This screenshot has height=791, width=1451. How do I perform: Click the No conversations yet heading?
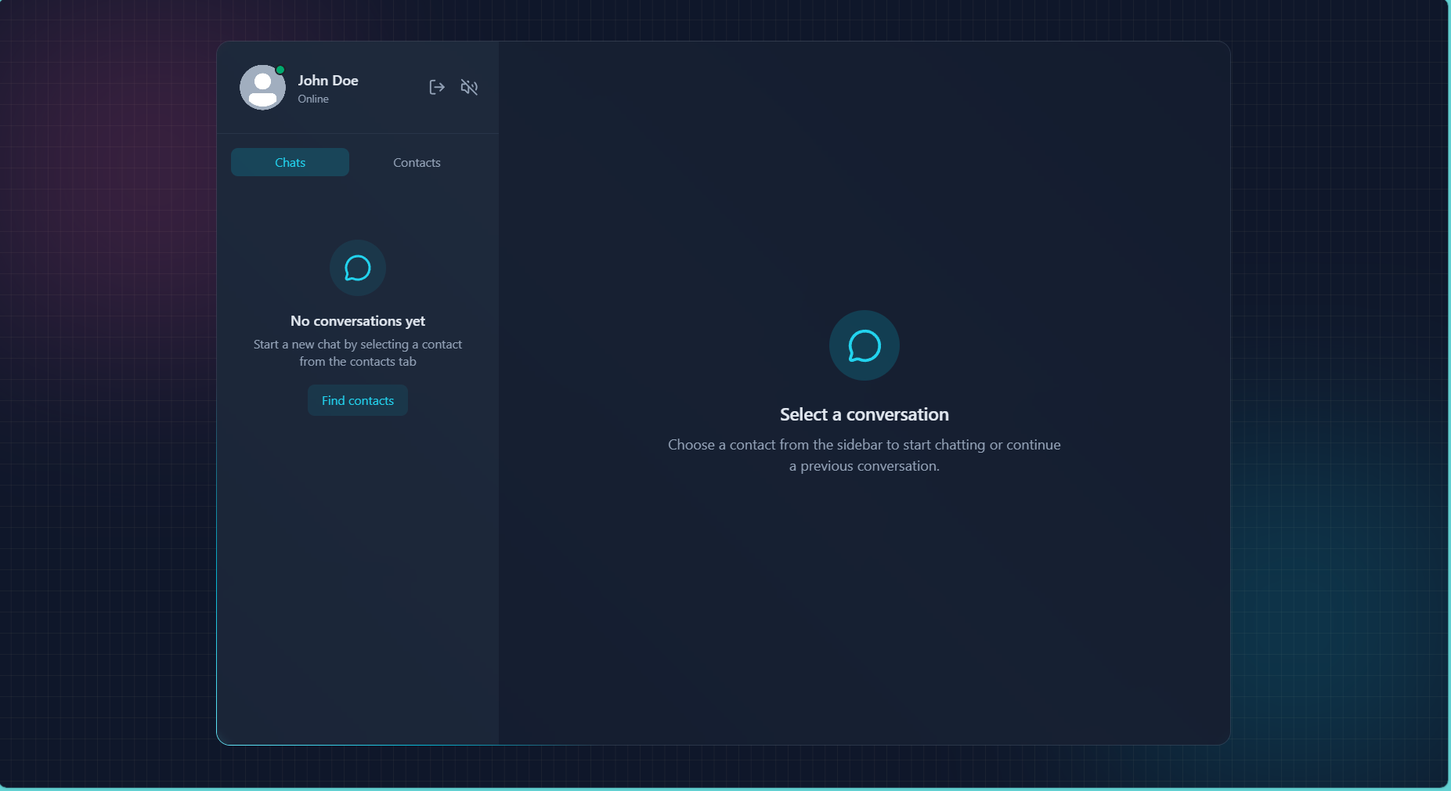(358, 321)
